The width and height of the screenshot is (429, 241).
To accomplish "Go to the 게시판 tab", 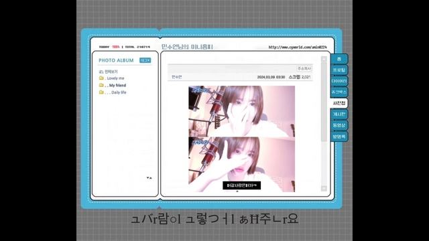I will [x=339, y=114].
